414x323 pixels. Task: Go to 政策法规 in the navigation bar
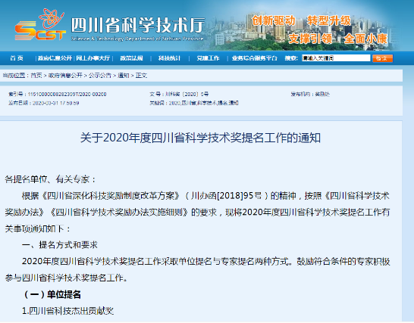[x=131, y=58]
